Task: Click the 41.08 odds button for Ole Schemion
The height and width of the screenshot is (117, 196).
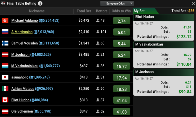Action: 122,112
